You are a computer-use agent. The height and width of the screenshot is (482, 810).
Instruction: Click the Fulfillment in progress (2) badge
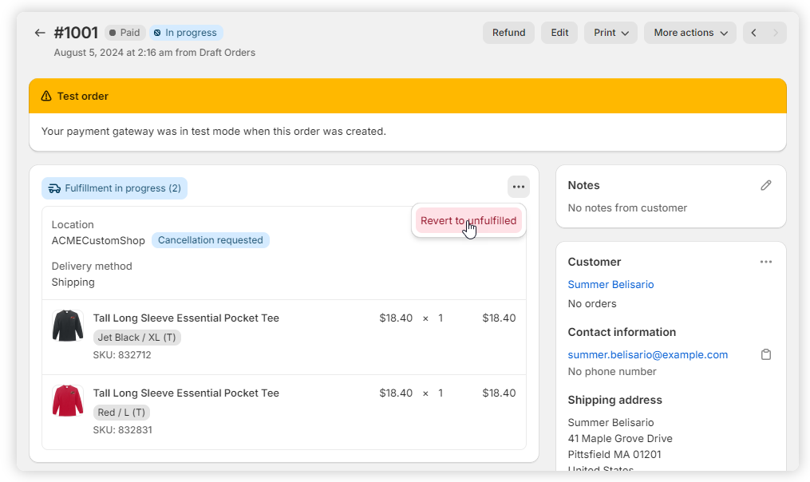tap(115, 188)
